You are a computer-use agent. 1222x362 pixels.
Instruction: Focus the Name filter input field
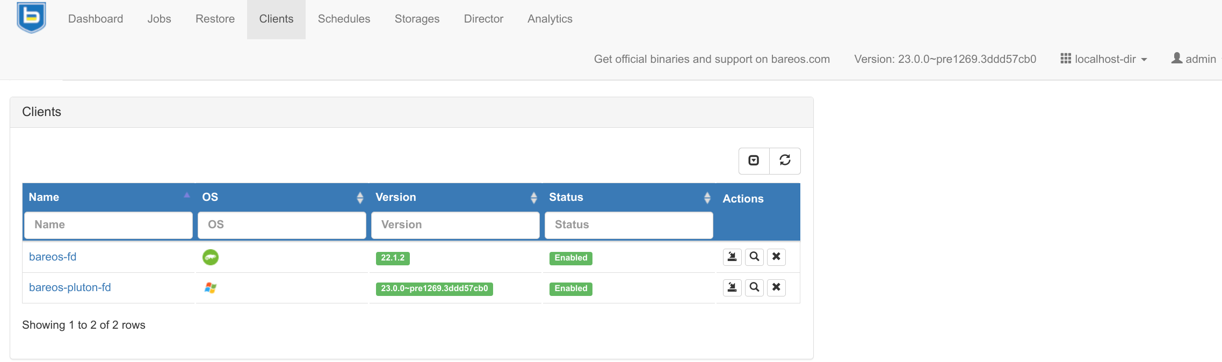108,225
